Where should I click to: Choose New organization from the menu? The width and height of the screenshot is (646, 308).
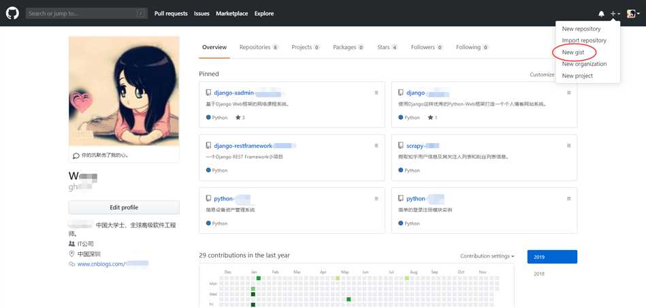point(584,64)
